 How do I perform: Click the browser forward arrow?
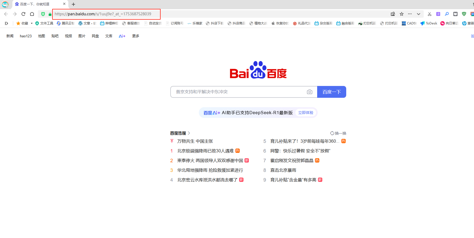[15, 14]
